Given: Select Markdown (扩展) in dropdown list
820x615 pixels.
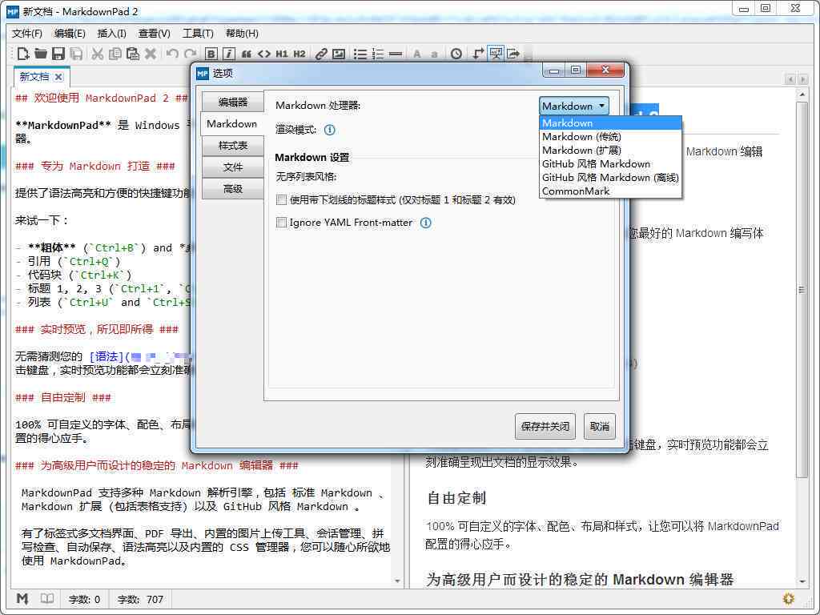Looking at the screenshot, I should [x=610, y=150].
